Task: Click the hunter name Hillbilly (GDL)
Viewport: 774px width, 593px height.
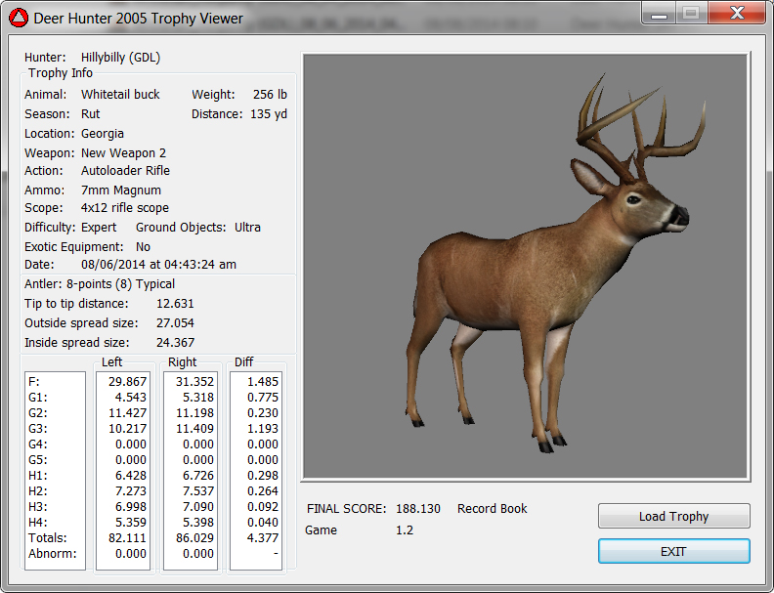Action: (120, 58)
